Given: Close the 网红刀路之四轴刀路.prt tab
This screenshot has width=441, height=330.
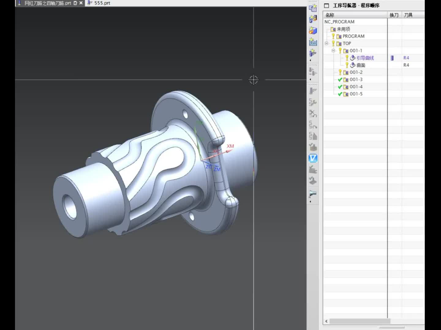Looking at the screenshot, I should coord(81,3).
